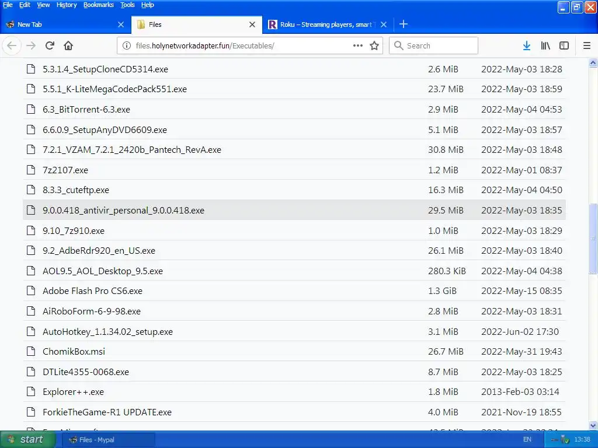Viewport: 598px width, 448px height.
Task: Open the Windows start menu
Action: pos(28,439)
